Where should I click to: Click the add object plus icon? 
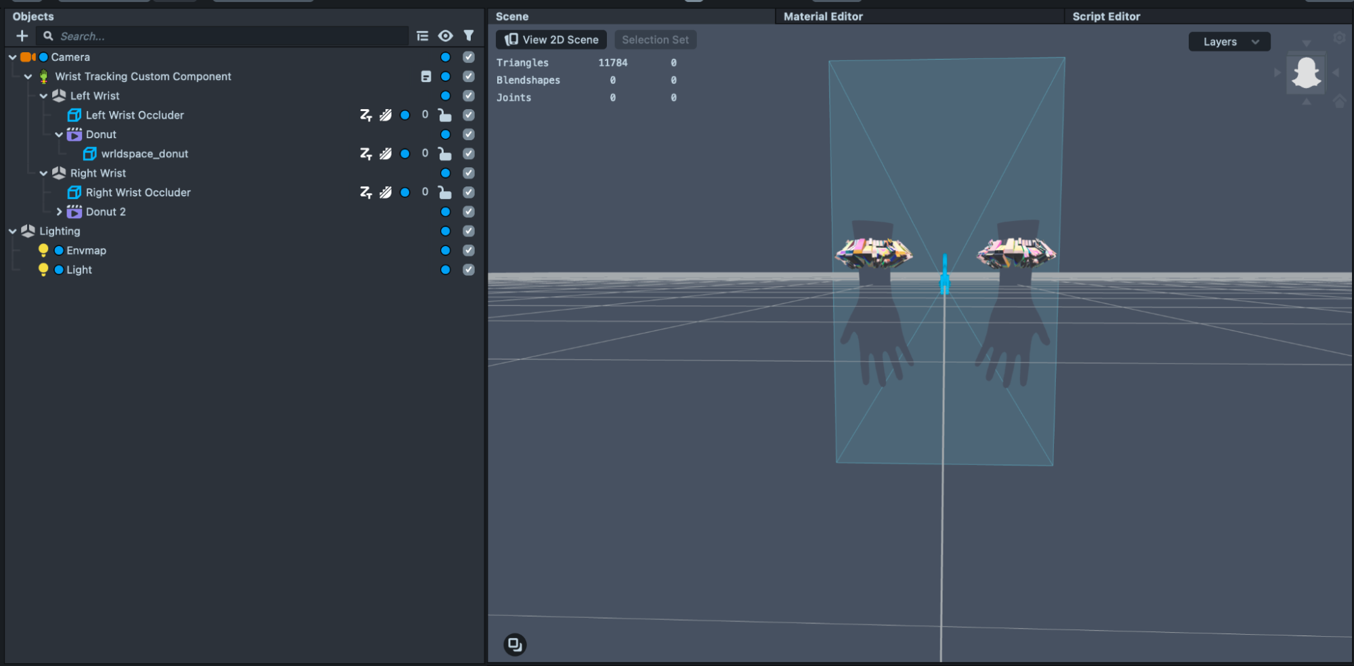[x=22, y=36]
